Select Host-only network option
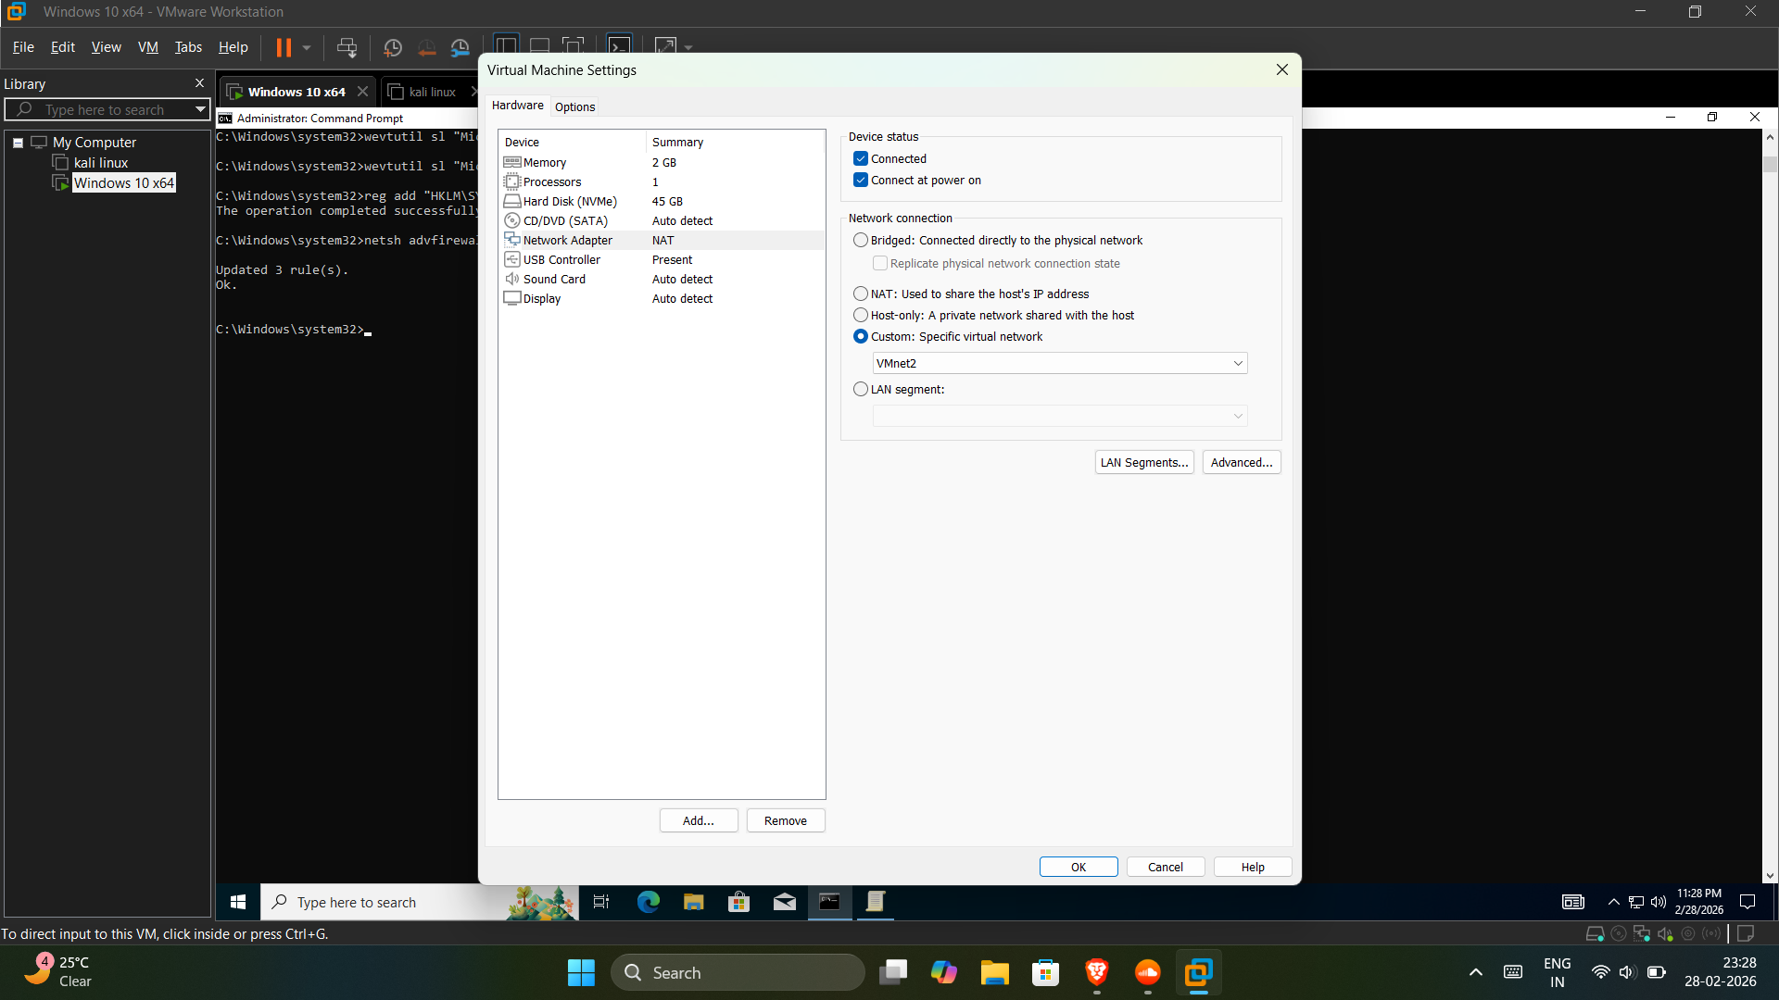 (x=861, y=315)
